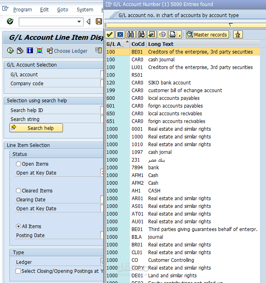266x283 pixels.
Task: Click the CoCd column header
Action: [x=138, y=44]
